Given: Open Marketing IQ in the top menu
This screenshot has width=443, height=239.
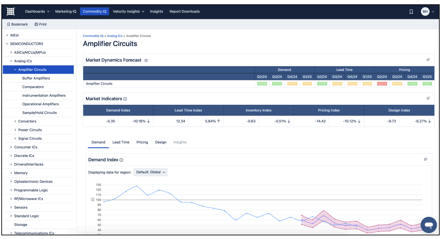Looking at the screenshot, I should pos(65,11).
